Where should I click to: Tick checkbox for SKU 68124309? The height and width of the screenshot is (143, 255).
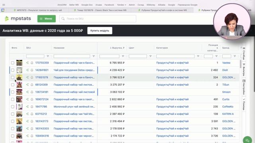(x=13, y=85)
